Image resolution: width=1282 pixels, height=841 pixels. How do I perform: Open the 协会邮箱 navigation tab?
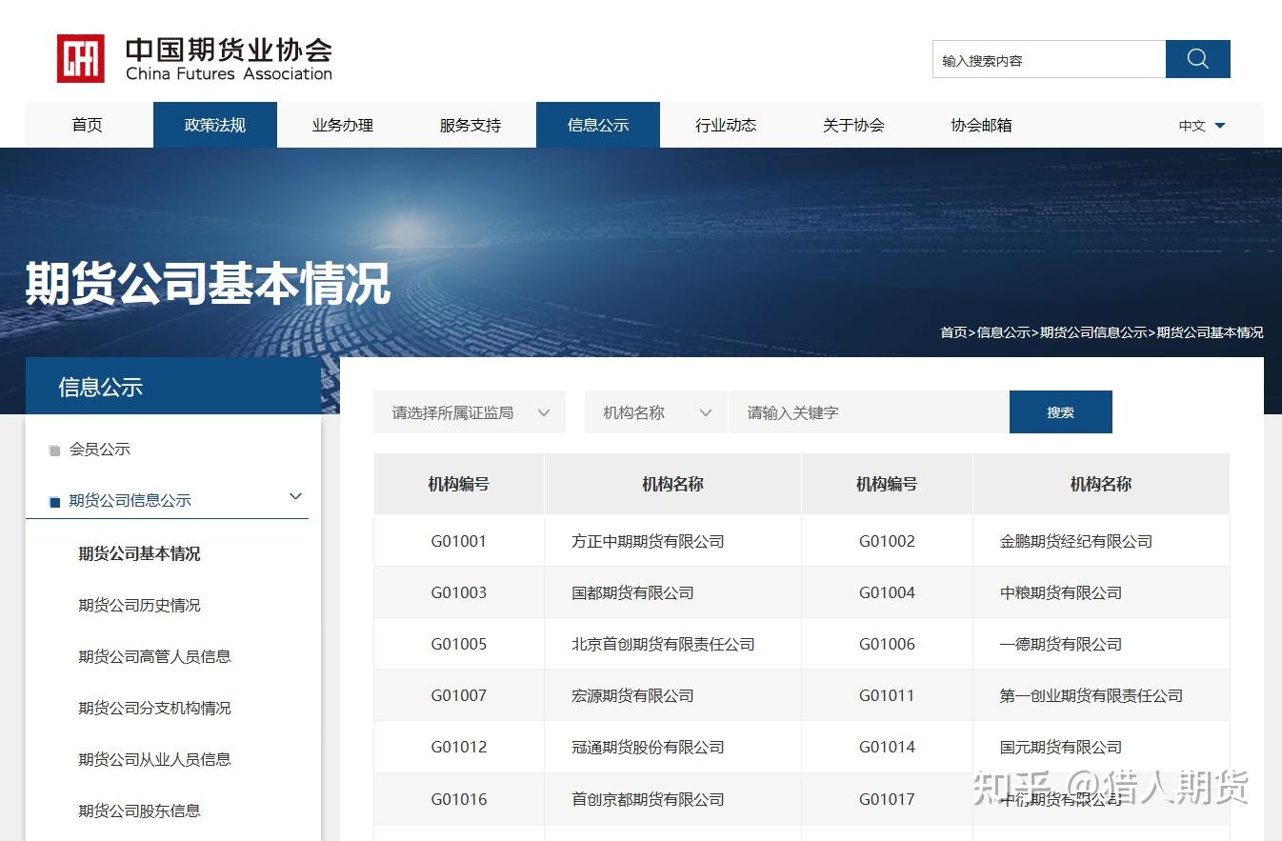[981, 125]
